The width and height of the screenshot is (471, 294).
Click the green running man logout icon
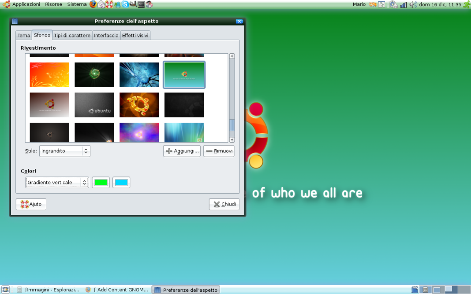[x=467, y=4]
